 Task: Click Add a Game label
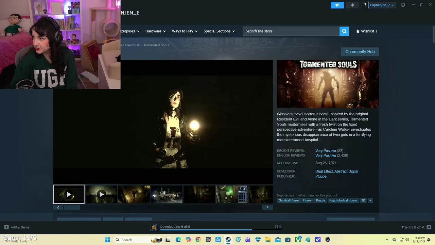20,227
